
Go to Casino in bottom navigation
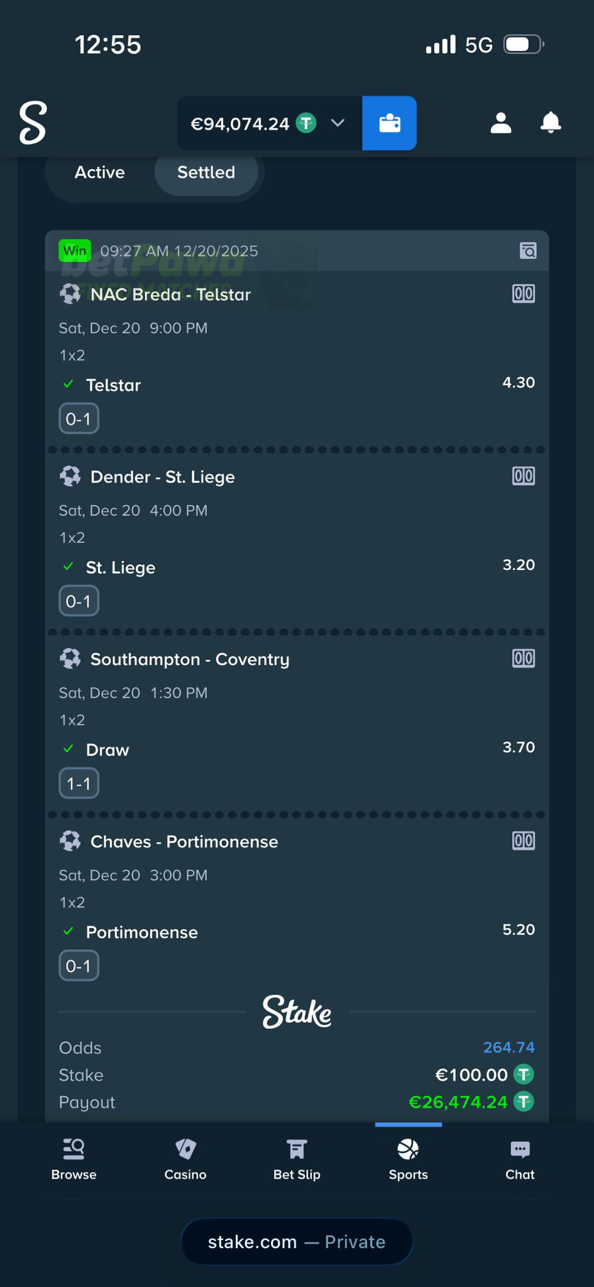(185, 1159)
